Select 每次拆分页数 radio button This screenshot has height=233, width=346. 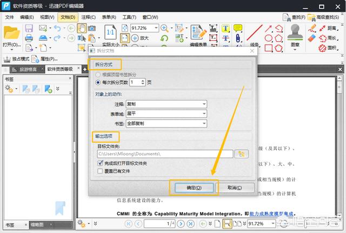tap(98, 82)
